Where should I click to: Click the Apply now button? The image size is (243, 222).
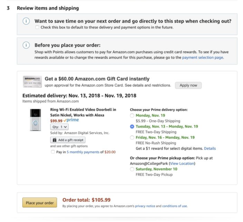[x=188, y=85]
